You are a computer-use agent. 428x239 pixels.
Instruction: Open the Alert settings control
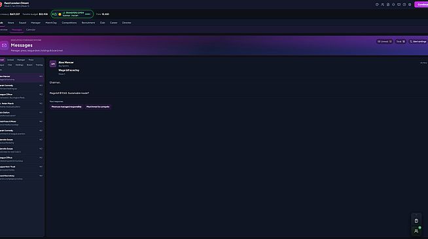click(418, 42)
